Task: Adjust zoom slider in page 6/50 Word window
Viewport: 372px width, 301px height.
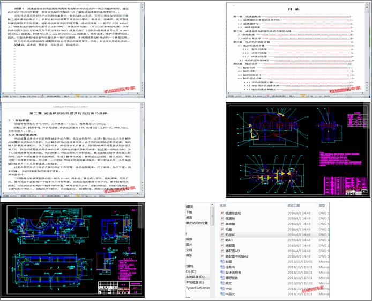Action: (x=122, y=196)
